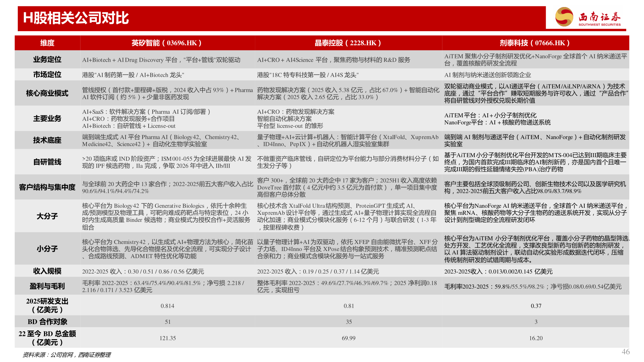Click the BD partners count '51'
644x362 pixels.
168,322
